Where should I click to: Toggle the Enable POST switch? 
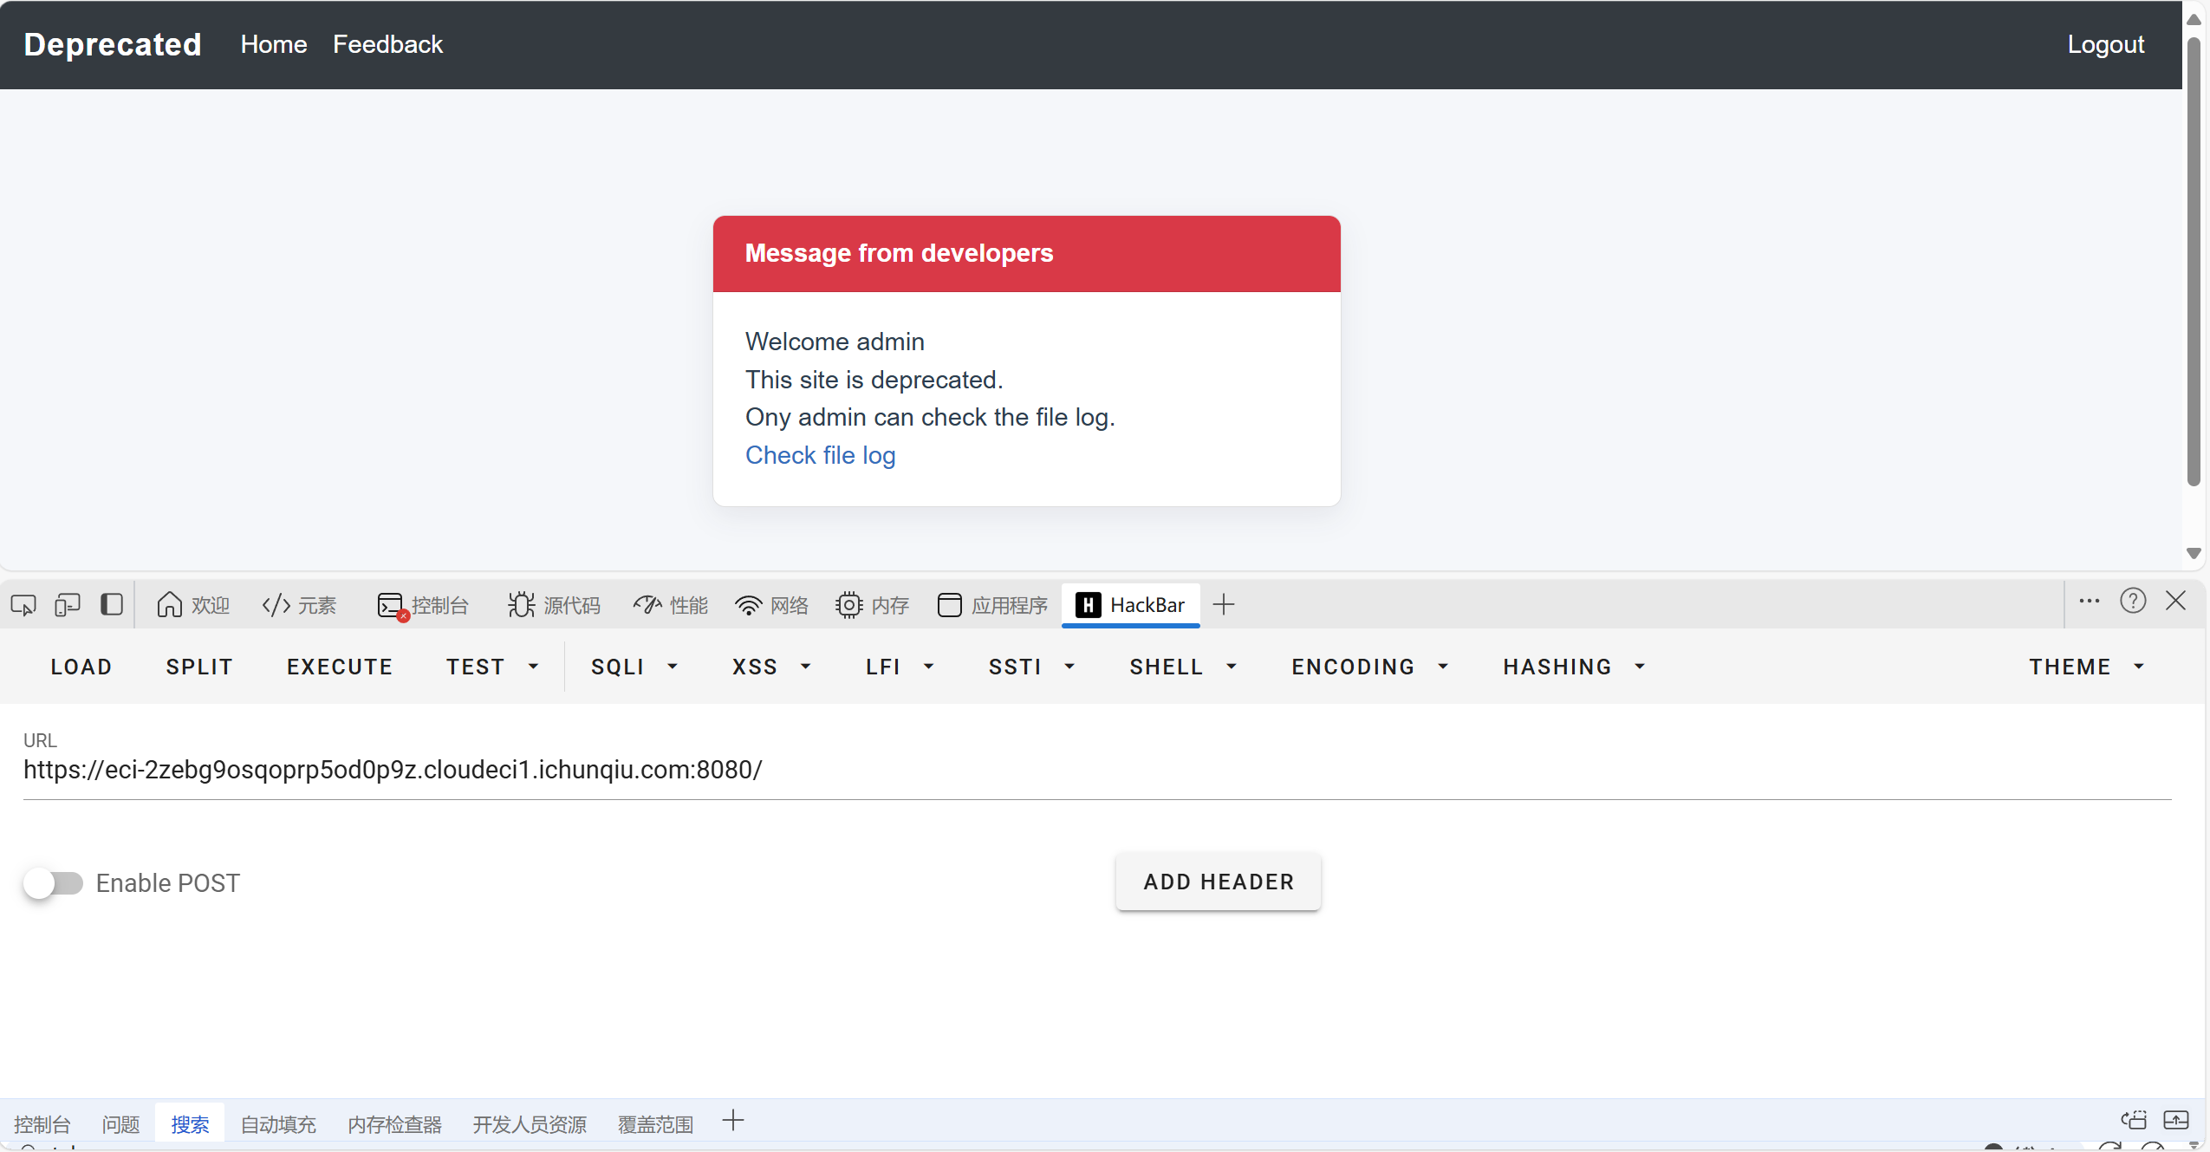(x=54, y=883)
